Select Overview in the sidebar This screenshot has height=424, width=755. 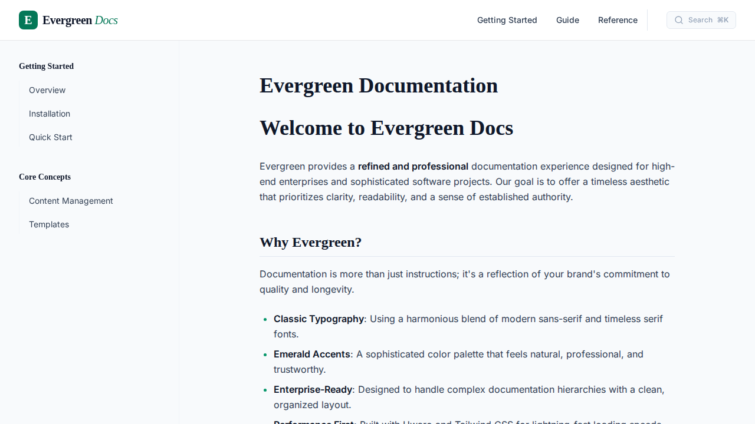click(x=47, y=90)
